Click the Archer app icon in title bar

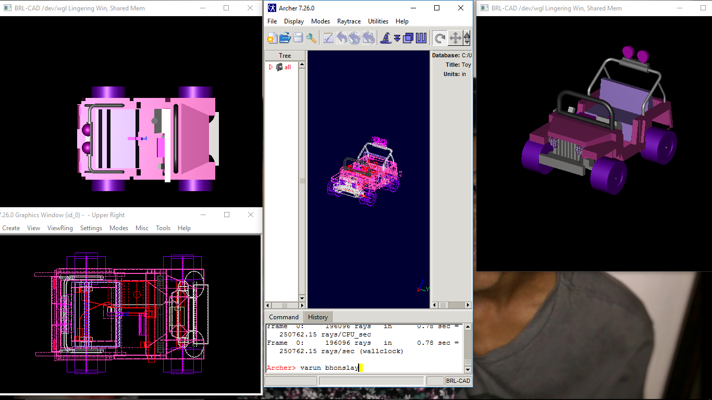coord(272,8)
